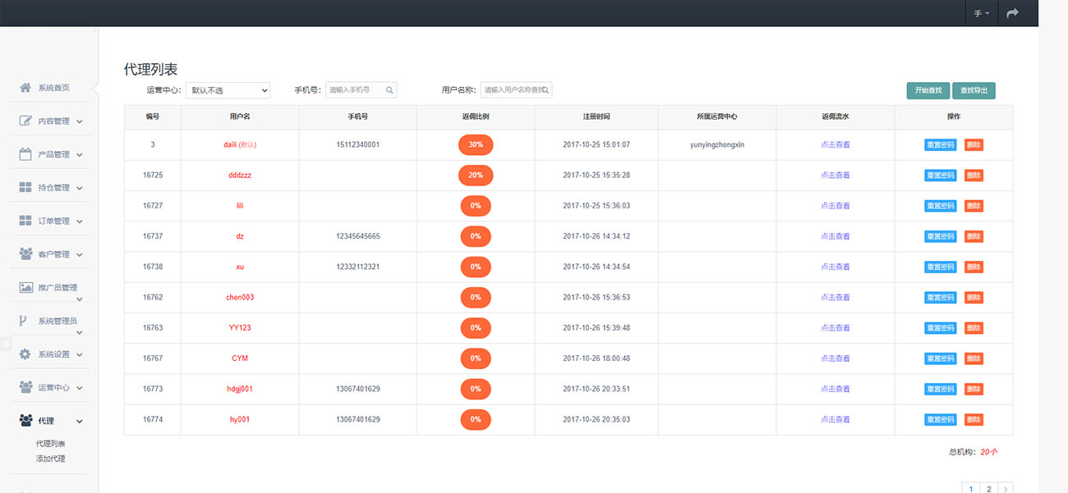Reset password for user xu
Viewport: 1068px width, 493px height.
pyautogui.click(x=941, y=267)
